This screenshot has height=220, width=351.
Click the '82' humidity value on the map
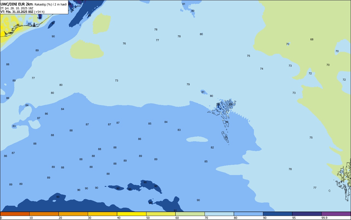tap(212, 148)
